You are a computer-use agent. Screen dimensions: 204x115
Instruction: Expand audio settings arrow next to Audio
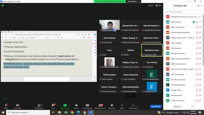coord(10,105)
